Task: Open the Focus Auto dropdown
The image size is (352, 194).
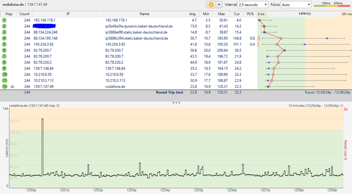Action: tap(296, 5)
